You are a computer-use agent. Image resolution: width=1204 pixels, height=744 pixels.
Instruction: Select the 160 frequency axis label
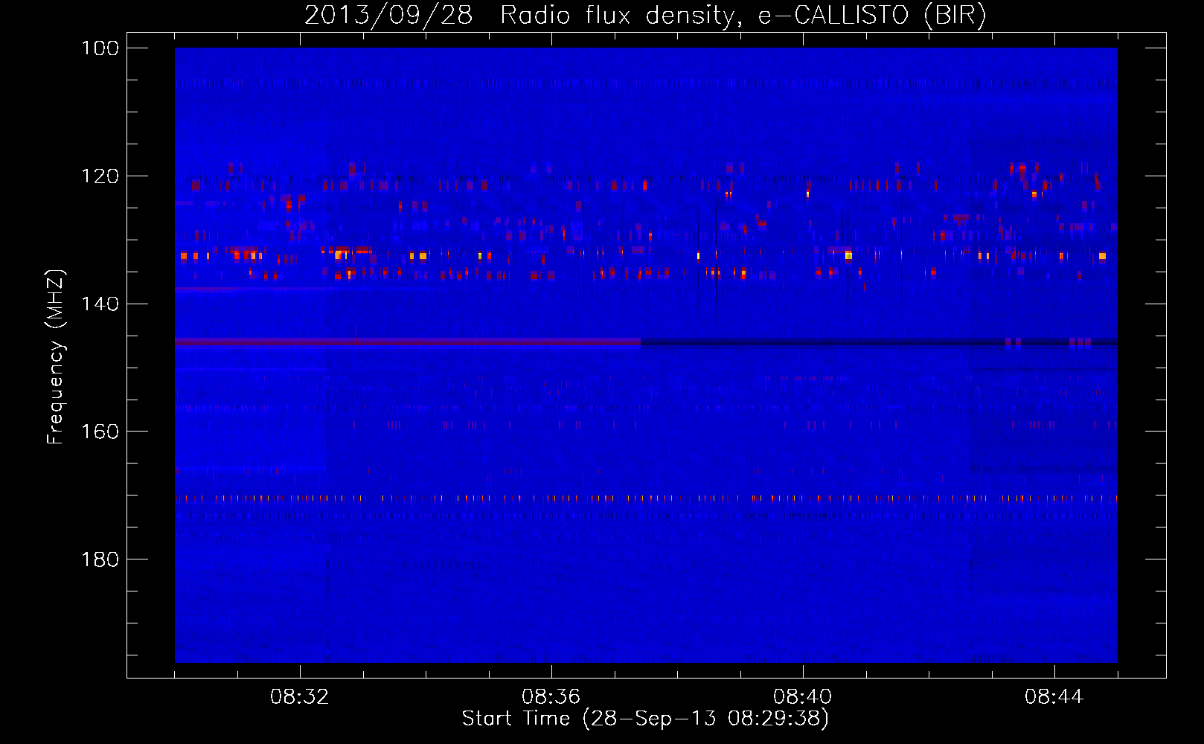(100, 432)
